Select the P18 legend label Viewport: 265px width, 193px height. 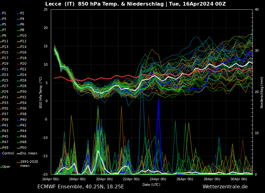coord(22,58)
